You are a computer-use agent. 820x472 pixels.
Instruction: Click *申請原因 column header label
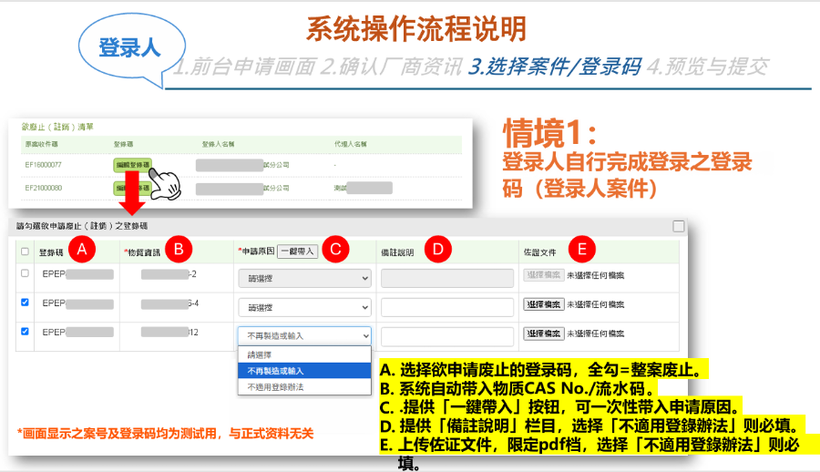coord(256,251)
